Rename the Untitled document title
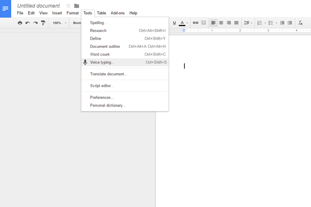Image resolution: width=311 pixels, height=207 pixels. click(38, 6)
